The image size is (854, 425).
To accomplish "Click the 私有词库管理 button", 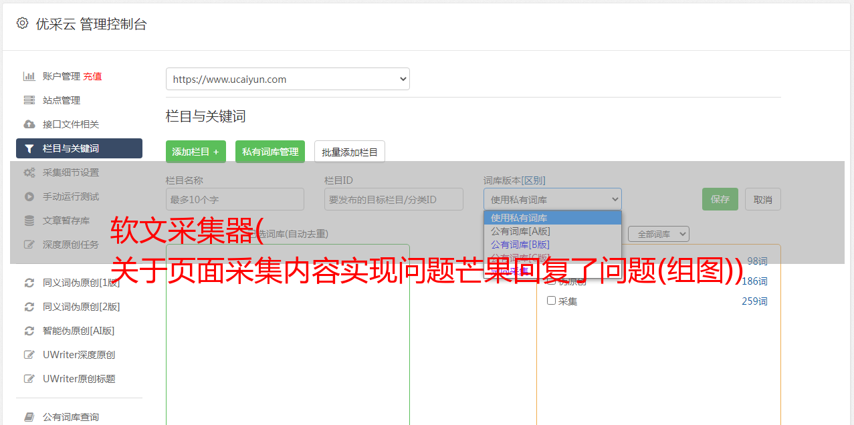I will [x=270, y=152].
